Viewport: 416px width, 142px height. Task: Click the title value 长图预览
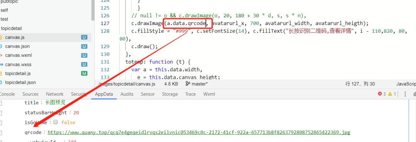click(x=55, y=102)
